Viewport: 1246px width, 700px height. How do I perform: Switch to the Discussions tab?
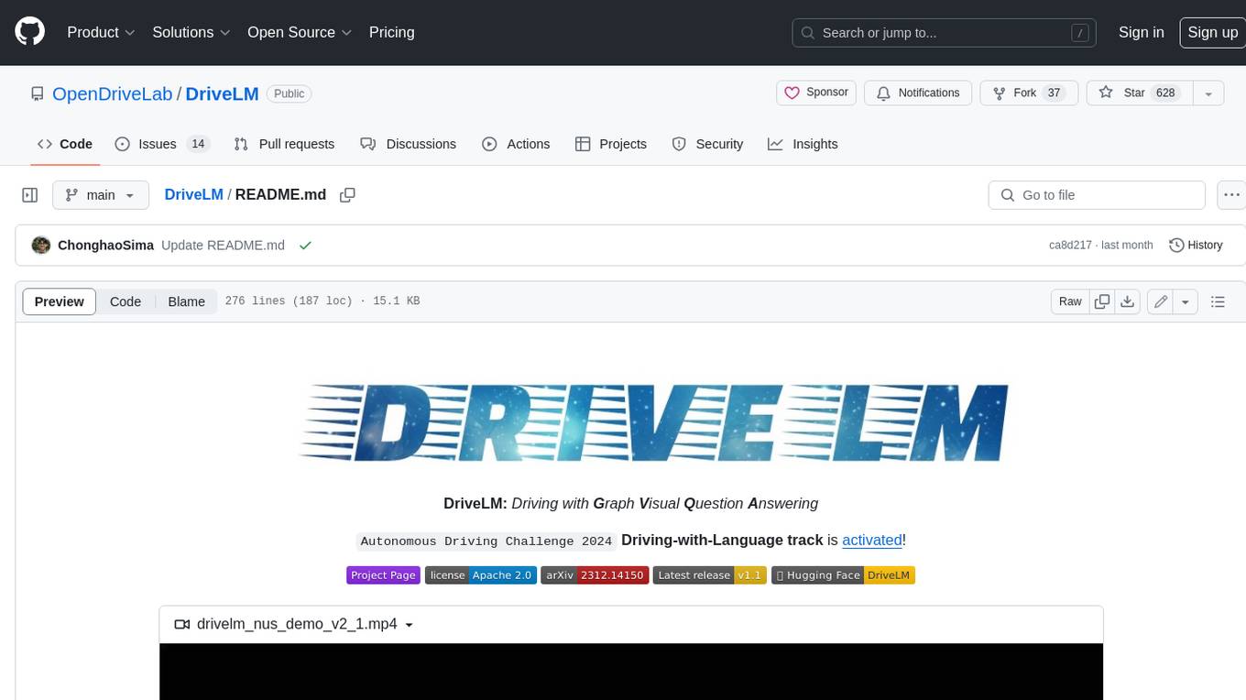tap(408, 144)
